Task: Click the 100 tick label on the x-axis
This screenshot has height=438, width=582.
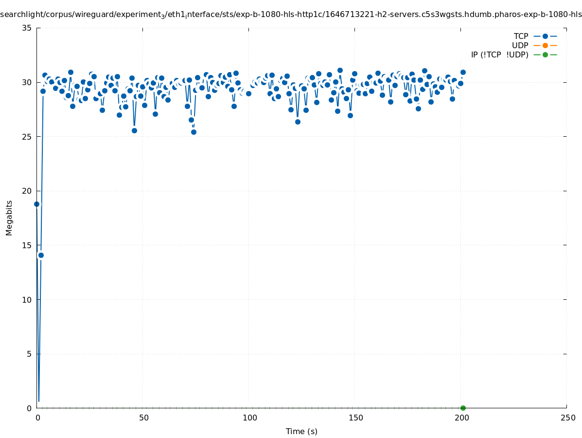Action: 249,418
